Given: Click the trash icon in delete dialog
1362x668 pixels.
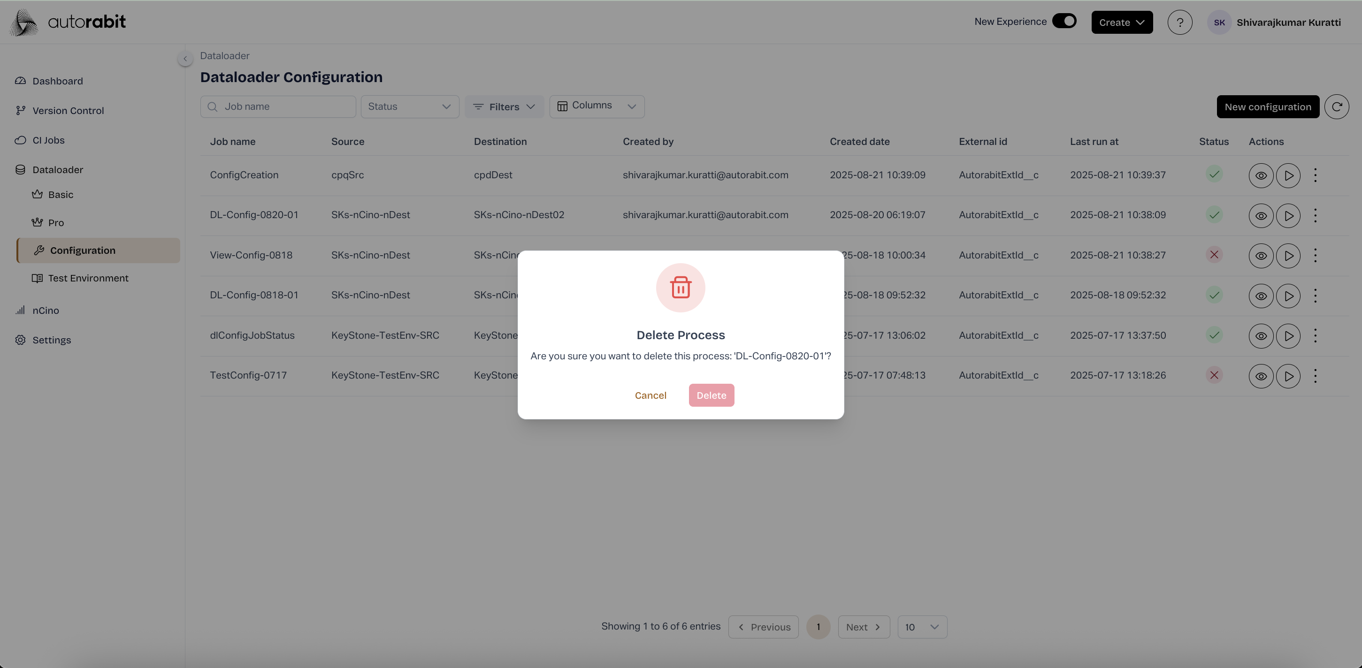Looking at the screenshot, I should click(x=681, y=288).
